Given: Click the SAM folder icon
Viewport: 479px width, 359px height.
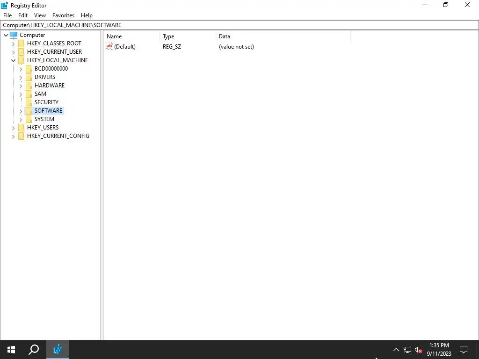Looking at the screenshot, I should pos(29,93).
